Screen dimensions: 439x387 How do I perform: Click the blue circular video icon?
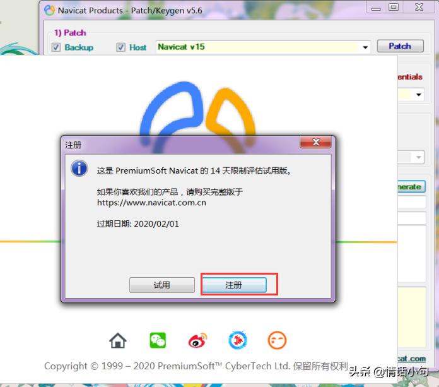click(238, 340)
